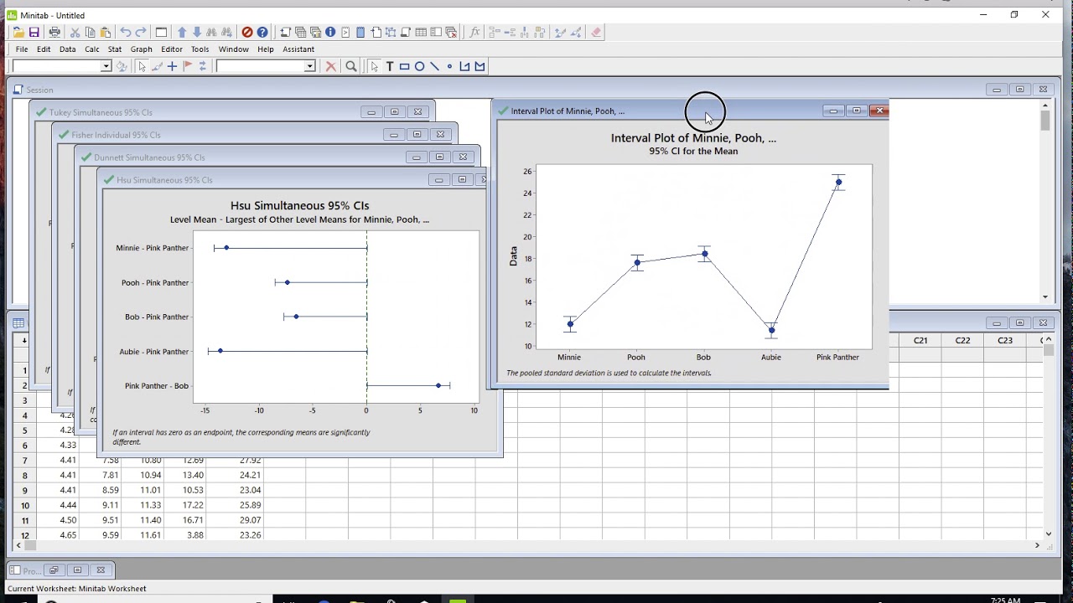The height and width of the screenshot is (603, 1073).
Task: Select Hsu Simultaneous 95% CIs graph title
Action: click(299, 205)
